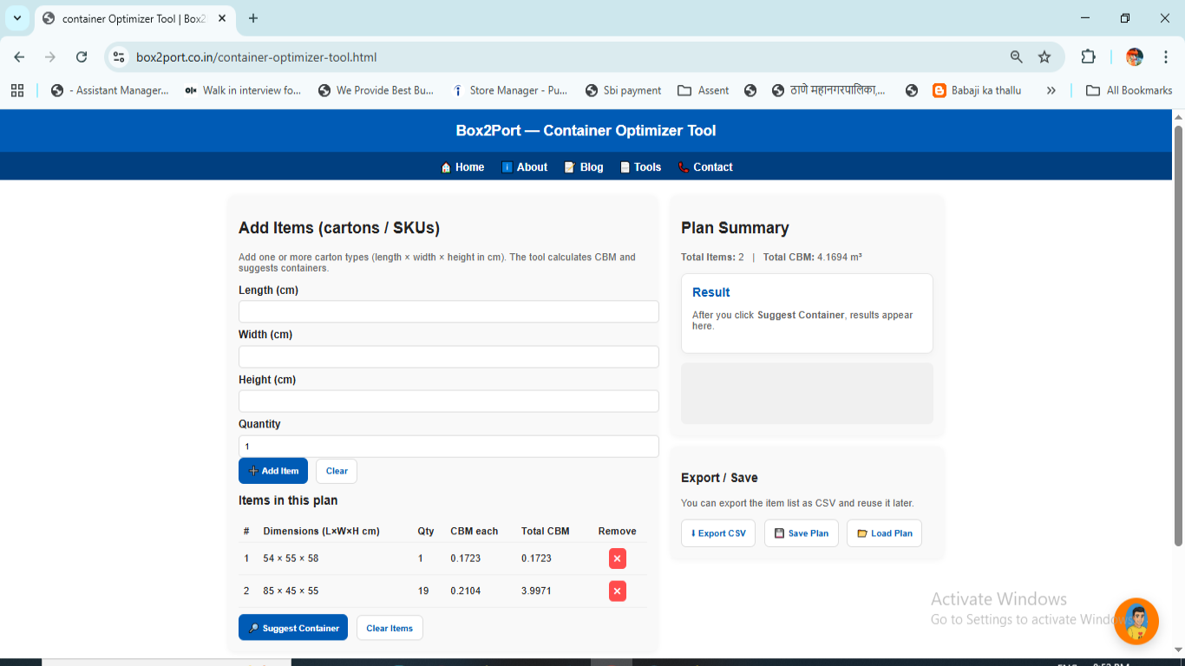
Task: Focus the Quantity input field
Action: tap(448, 447)
